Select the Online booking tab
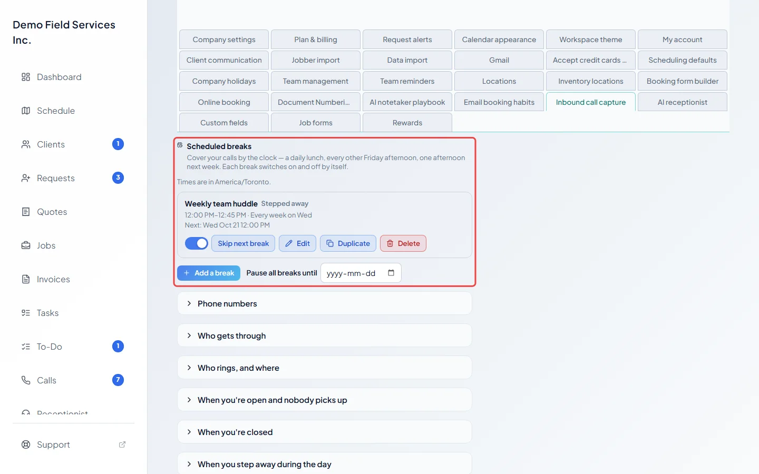The height and width of the screenshot is (474, 759). point(224,102)
